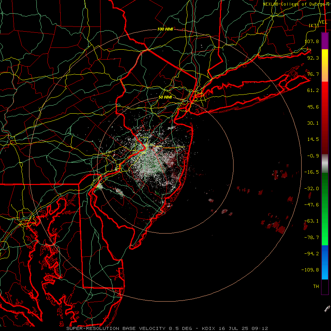This screenshot has height=331, width=331.
Task: Click the '-109.8' scale value
Action: (310, 270)
